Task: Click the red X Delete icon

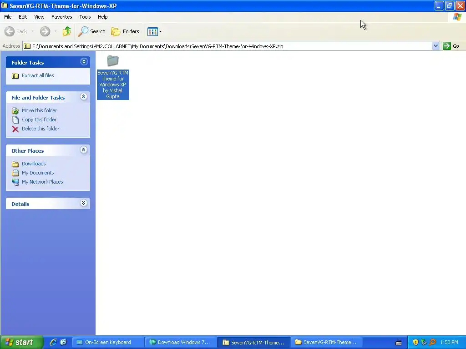Action: click(15, 129)
